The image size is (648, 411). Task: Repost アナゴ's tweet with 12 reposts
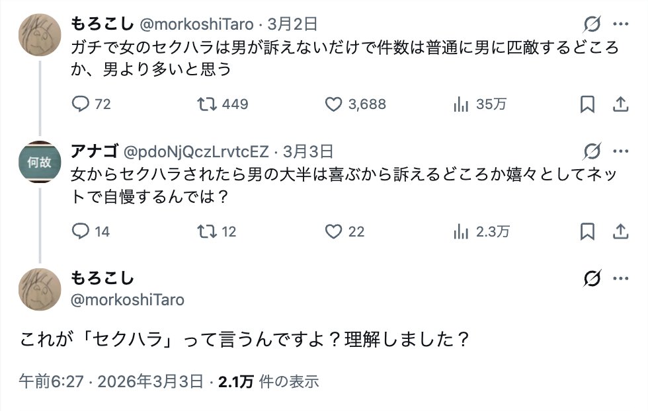208,231
